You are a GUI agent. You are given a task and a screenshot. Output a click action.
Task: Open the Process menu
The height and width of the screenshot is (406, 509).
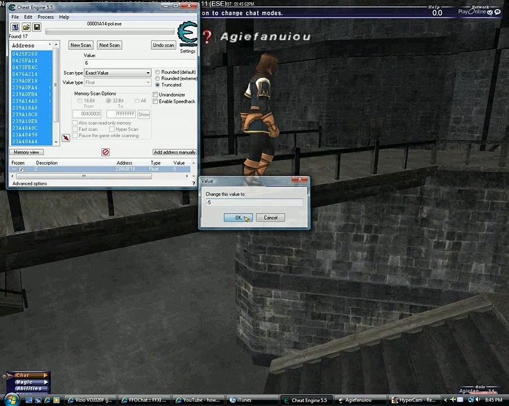tap(46, 17)
